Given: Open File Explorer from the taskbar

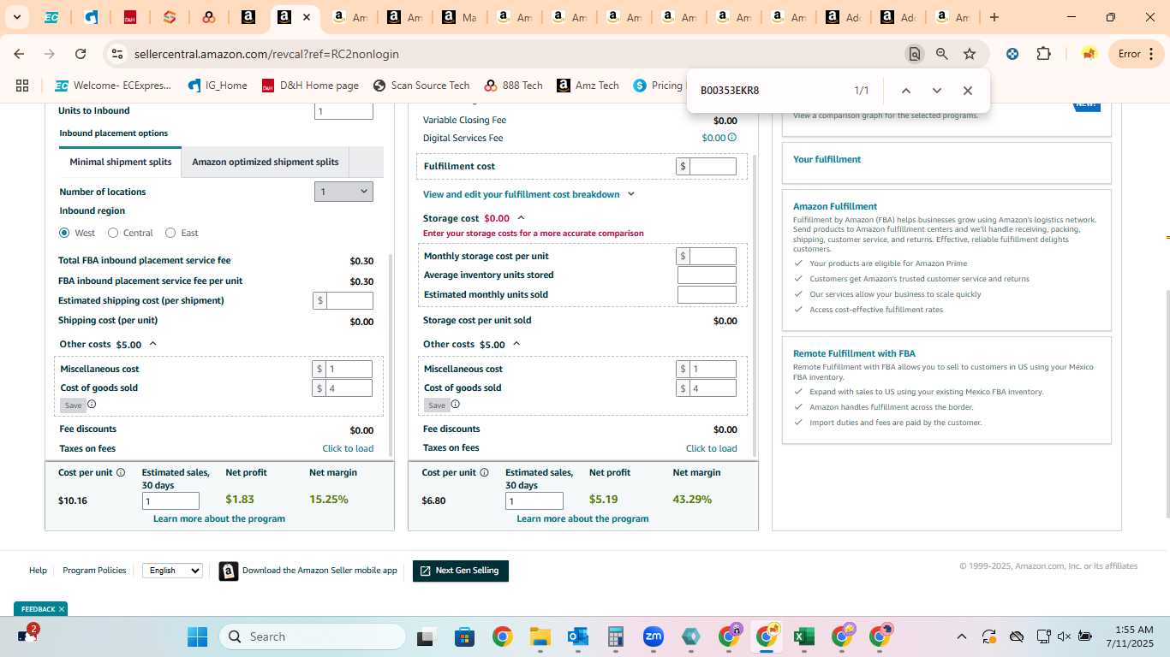Looking at the screenshot, I should (540, 636).
